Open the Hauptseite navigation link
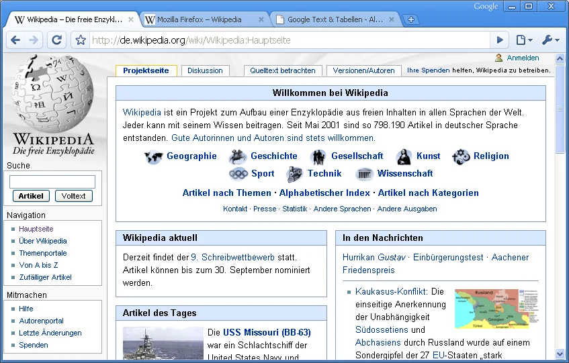This screenshot has width=569, height=363. tap(36, 229)
